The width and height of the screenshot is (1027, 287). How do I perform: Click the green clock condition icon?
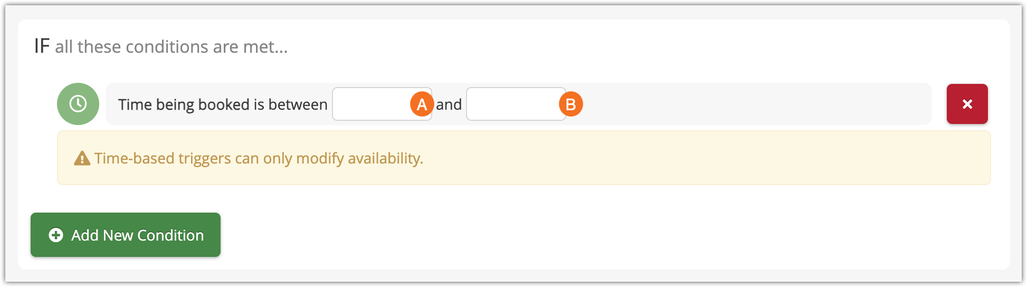[78, 104]
